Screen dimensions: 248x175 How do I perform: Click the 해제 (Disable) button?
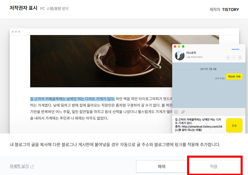162,166
